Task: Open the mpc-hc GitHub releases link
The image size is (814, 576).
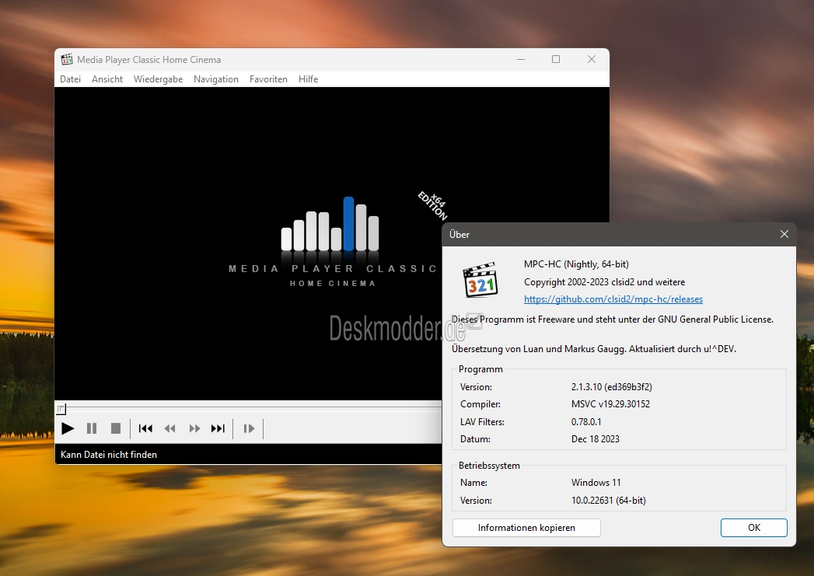Action: point(613,299)
